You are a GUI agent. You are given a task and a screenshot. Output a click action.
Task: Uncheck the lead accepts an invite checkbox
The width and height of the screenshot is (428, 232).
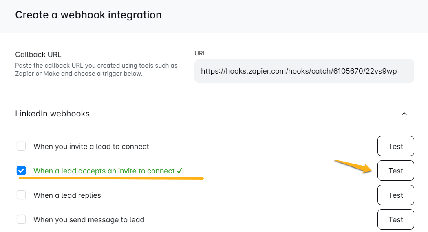(x=21, y=171)
